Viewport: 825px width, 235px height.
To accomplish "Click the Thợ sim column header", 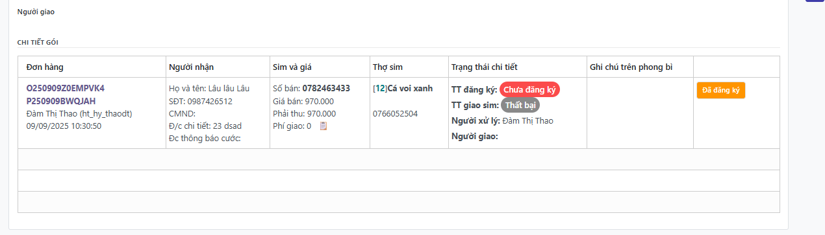I will pos(388,67).
